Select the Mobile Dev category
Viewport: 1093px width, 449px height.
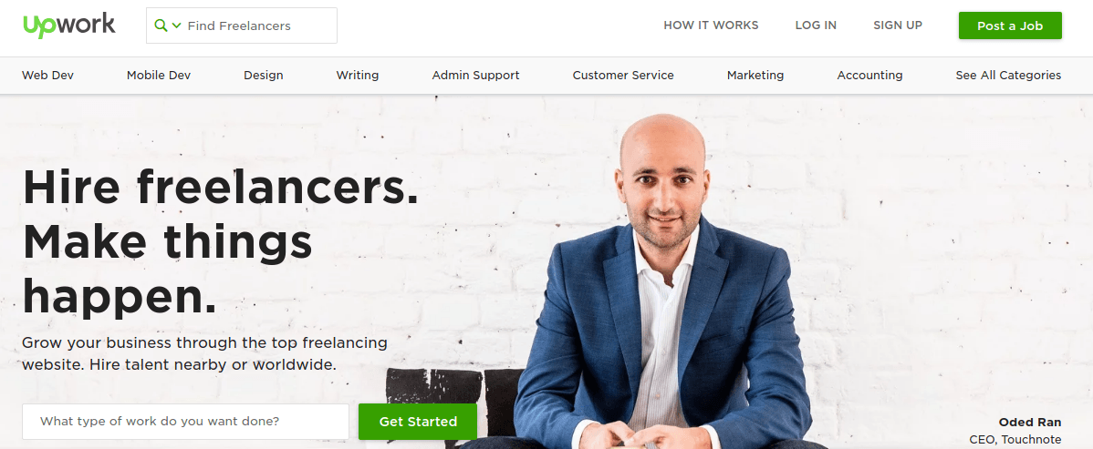pyautogui.click(x=158, y=76)
